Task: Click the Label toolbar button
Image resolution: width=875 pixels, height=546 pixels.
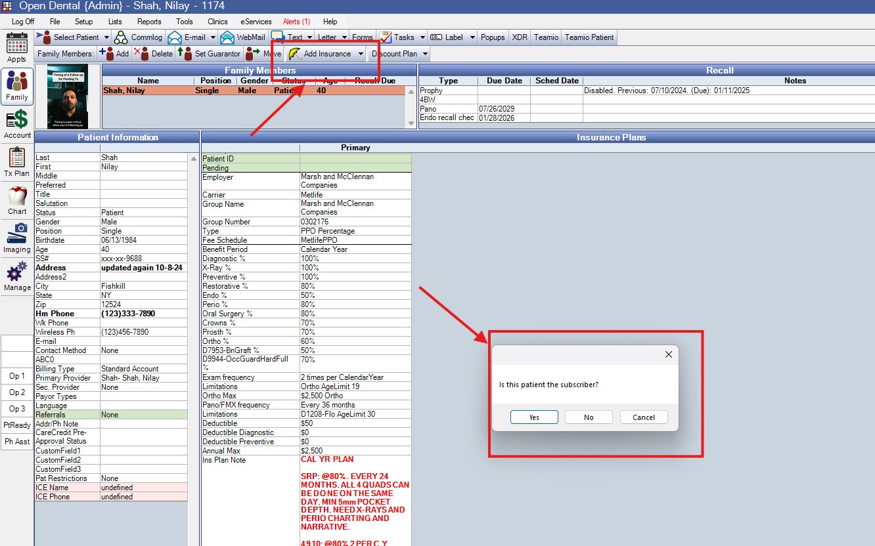Action: coord(447,37)
